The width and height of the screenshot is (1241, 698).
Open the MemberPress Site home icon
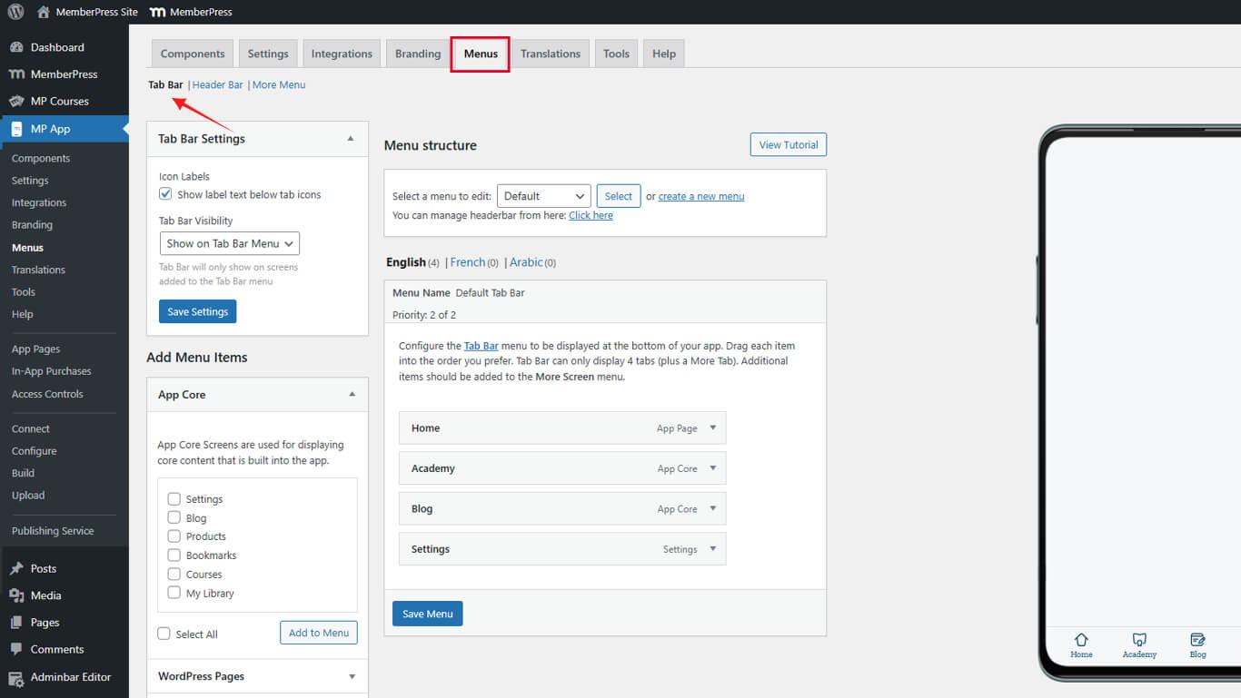pos(44,12)
